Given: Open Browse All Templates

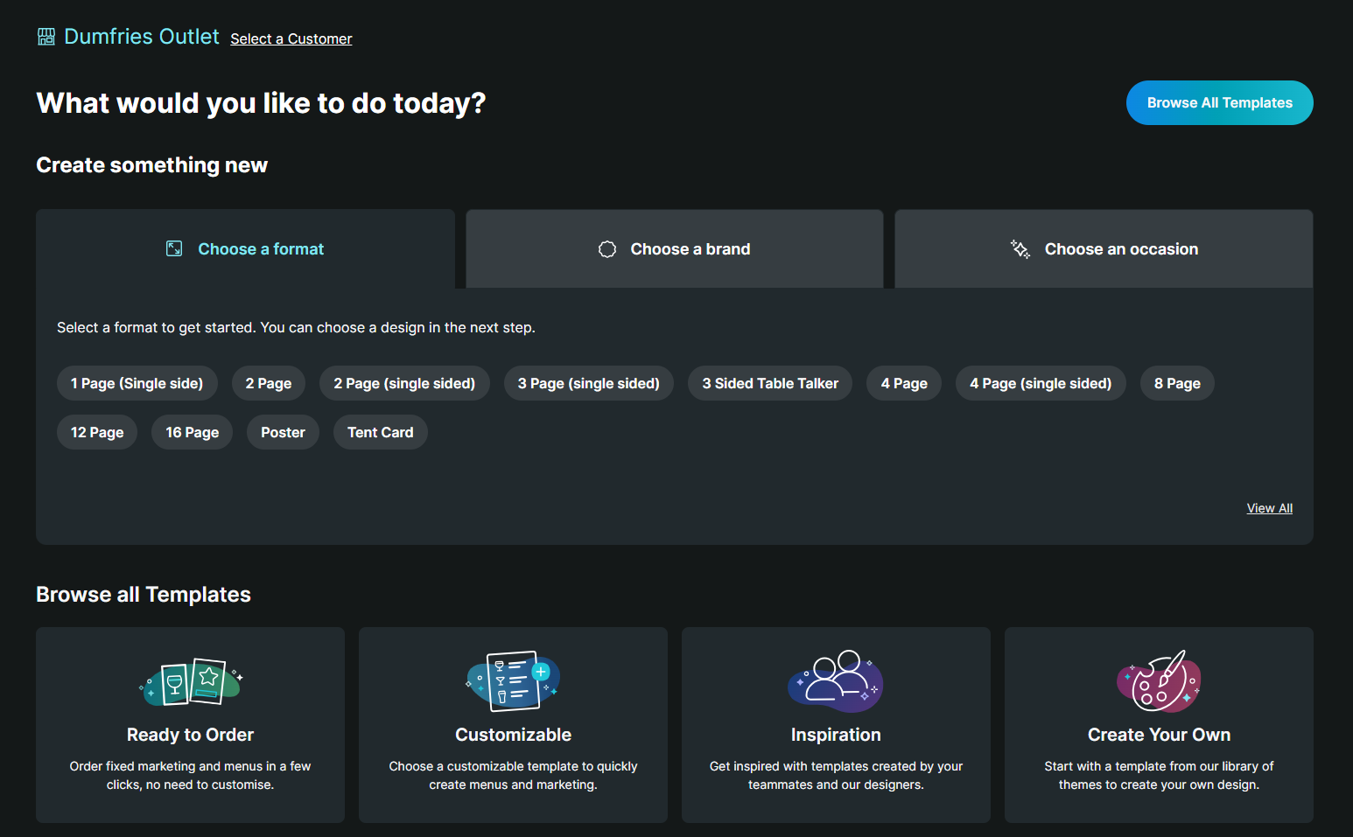Looking at the screenshot, I should (x=1219, y=102).
